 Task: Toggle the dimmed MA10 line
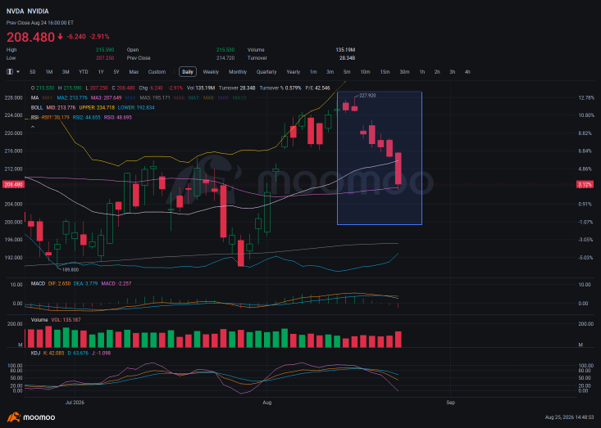(x=239, y=98)
